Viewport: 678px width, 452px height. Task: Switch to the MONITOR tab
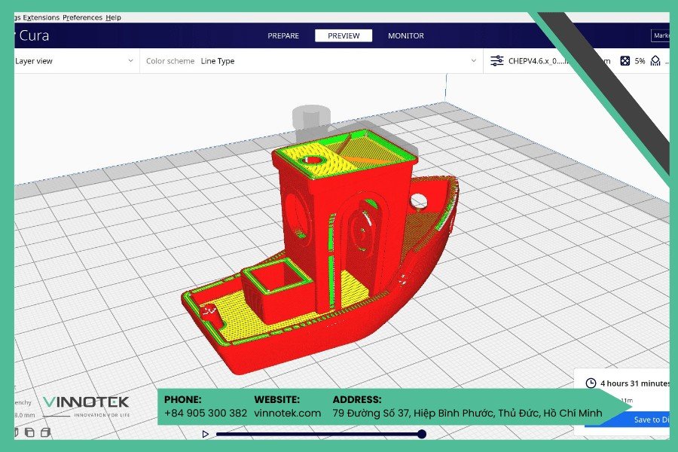tap(405, 35)
